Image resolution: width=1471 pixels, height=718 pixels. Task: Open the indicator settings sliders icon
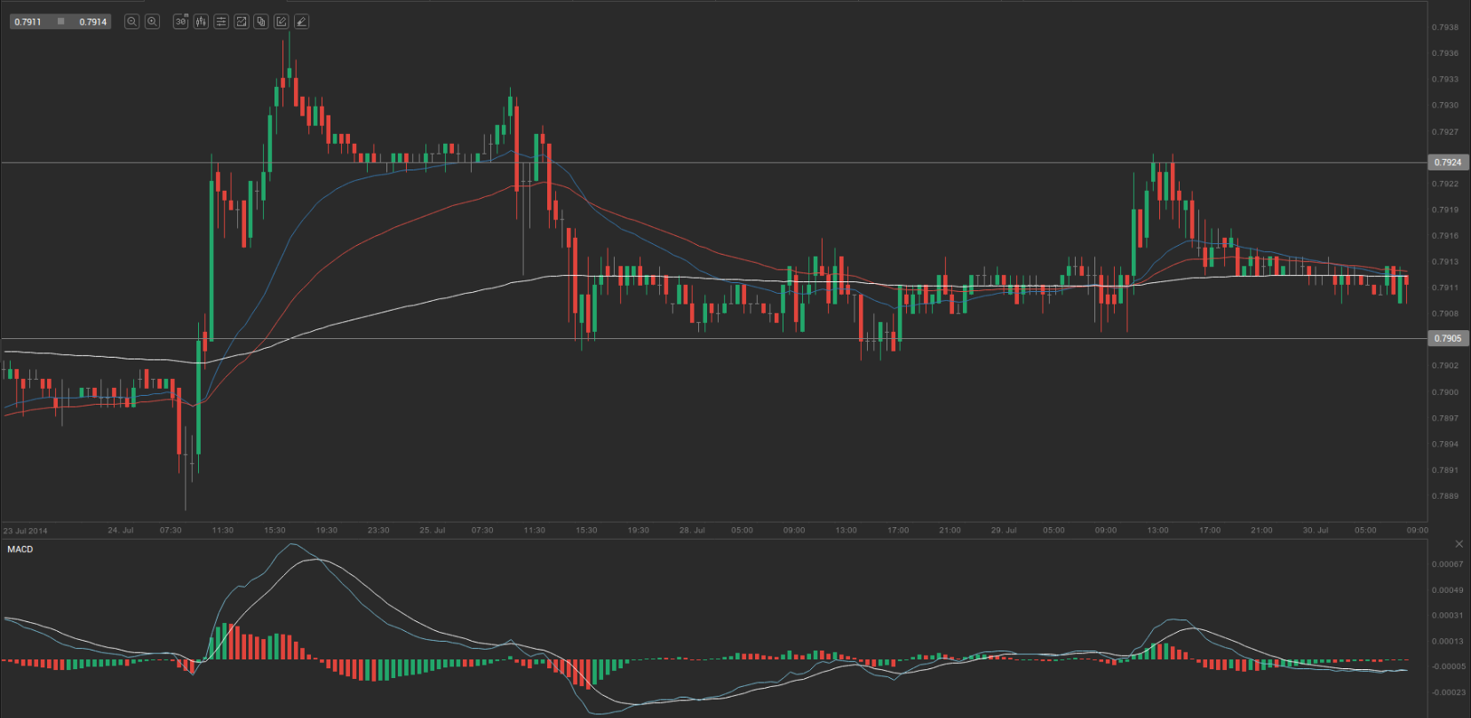coord(221,21)
